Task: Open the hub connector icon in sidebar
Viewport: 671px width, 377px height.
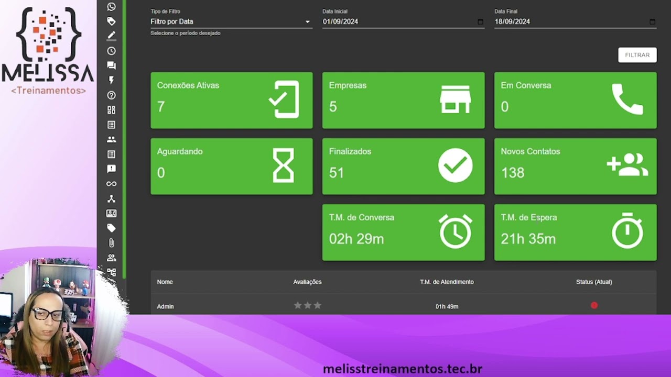Action: (x=111, y=198)
